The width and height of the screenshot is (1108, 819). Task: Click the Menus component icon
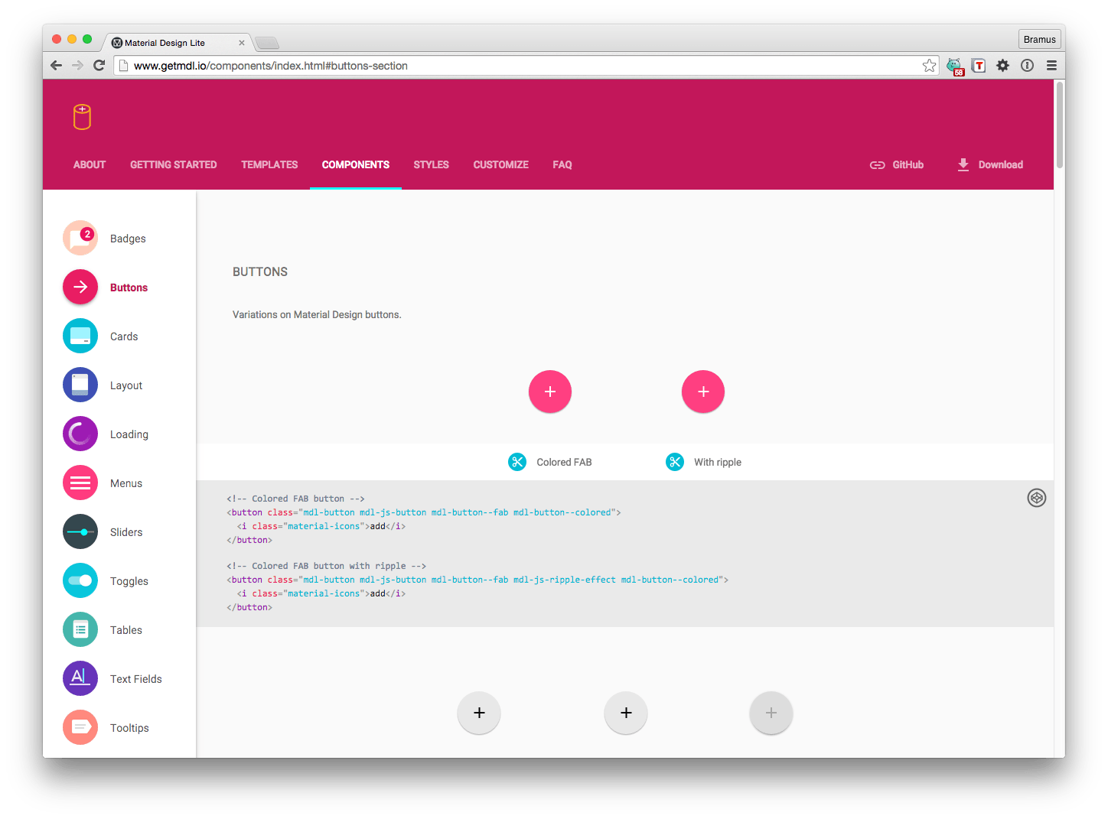(80, 483)
